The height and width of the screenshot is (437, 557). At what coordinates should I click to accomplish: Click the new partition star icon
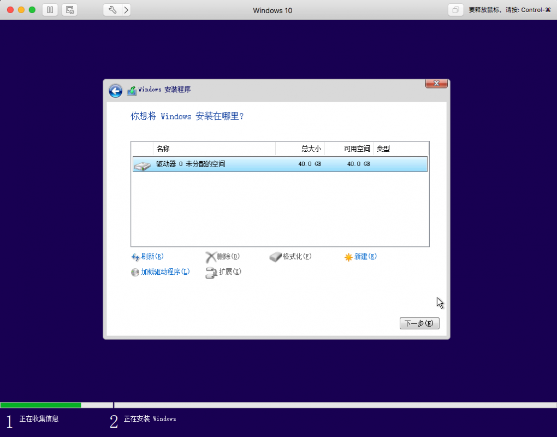[348, 257]
